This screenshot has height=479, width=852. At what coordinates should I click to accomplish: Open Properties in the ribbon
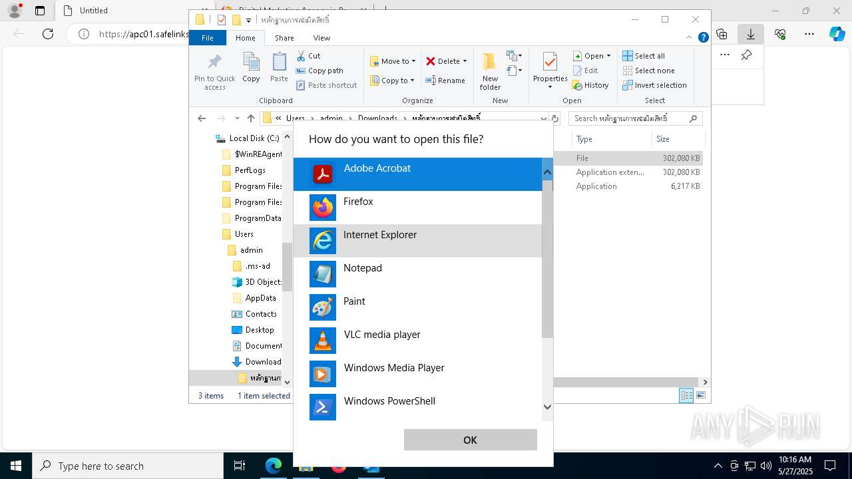pyautogui.click(x=550, y=72)
